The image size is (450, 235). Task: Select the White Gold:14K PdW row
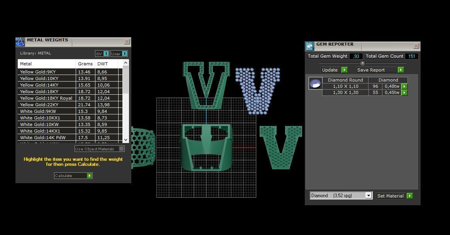point(70,138)
